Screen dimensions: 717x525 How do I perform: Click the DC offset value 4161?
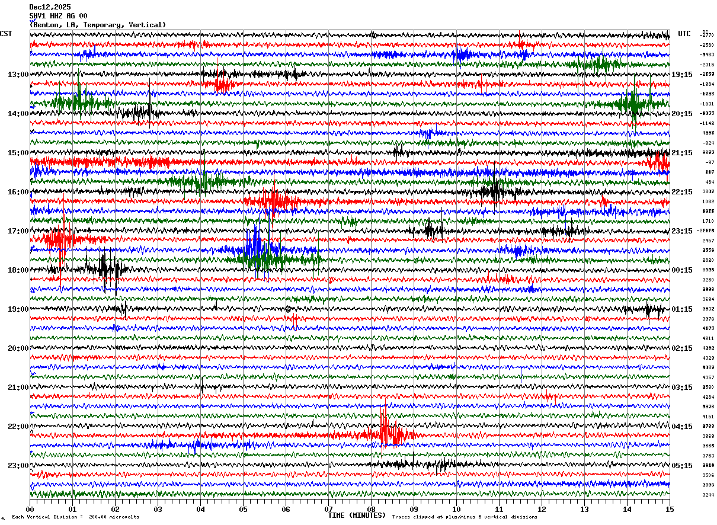pyautogui.click(x=708, y=417)
